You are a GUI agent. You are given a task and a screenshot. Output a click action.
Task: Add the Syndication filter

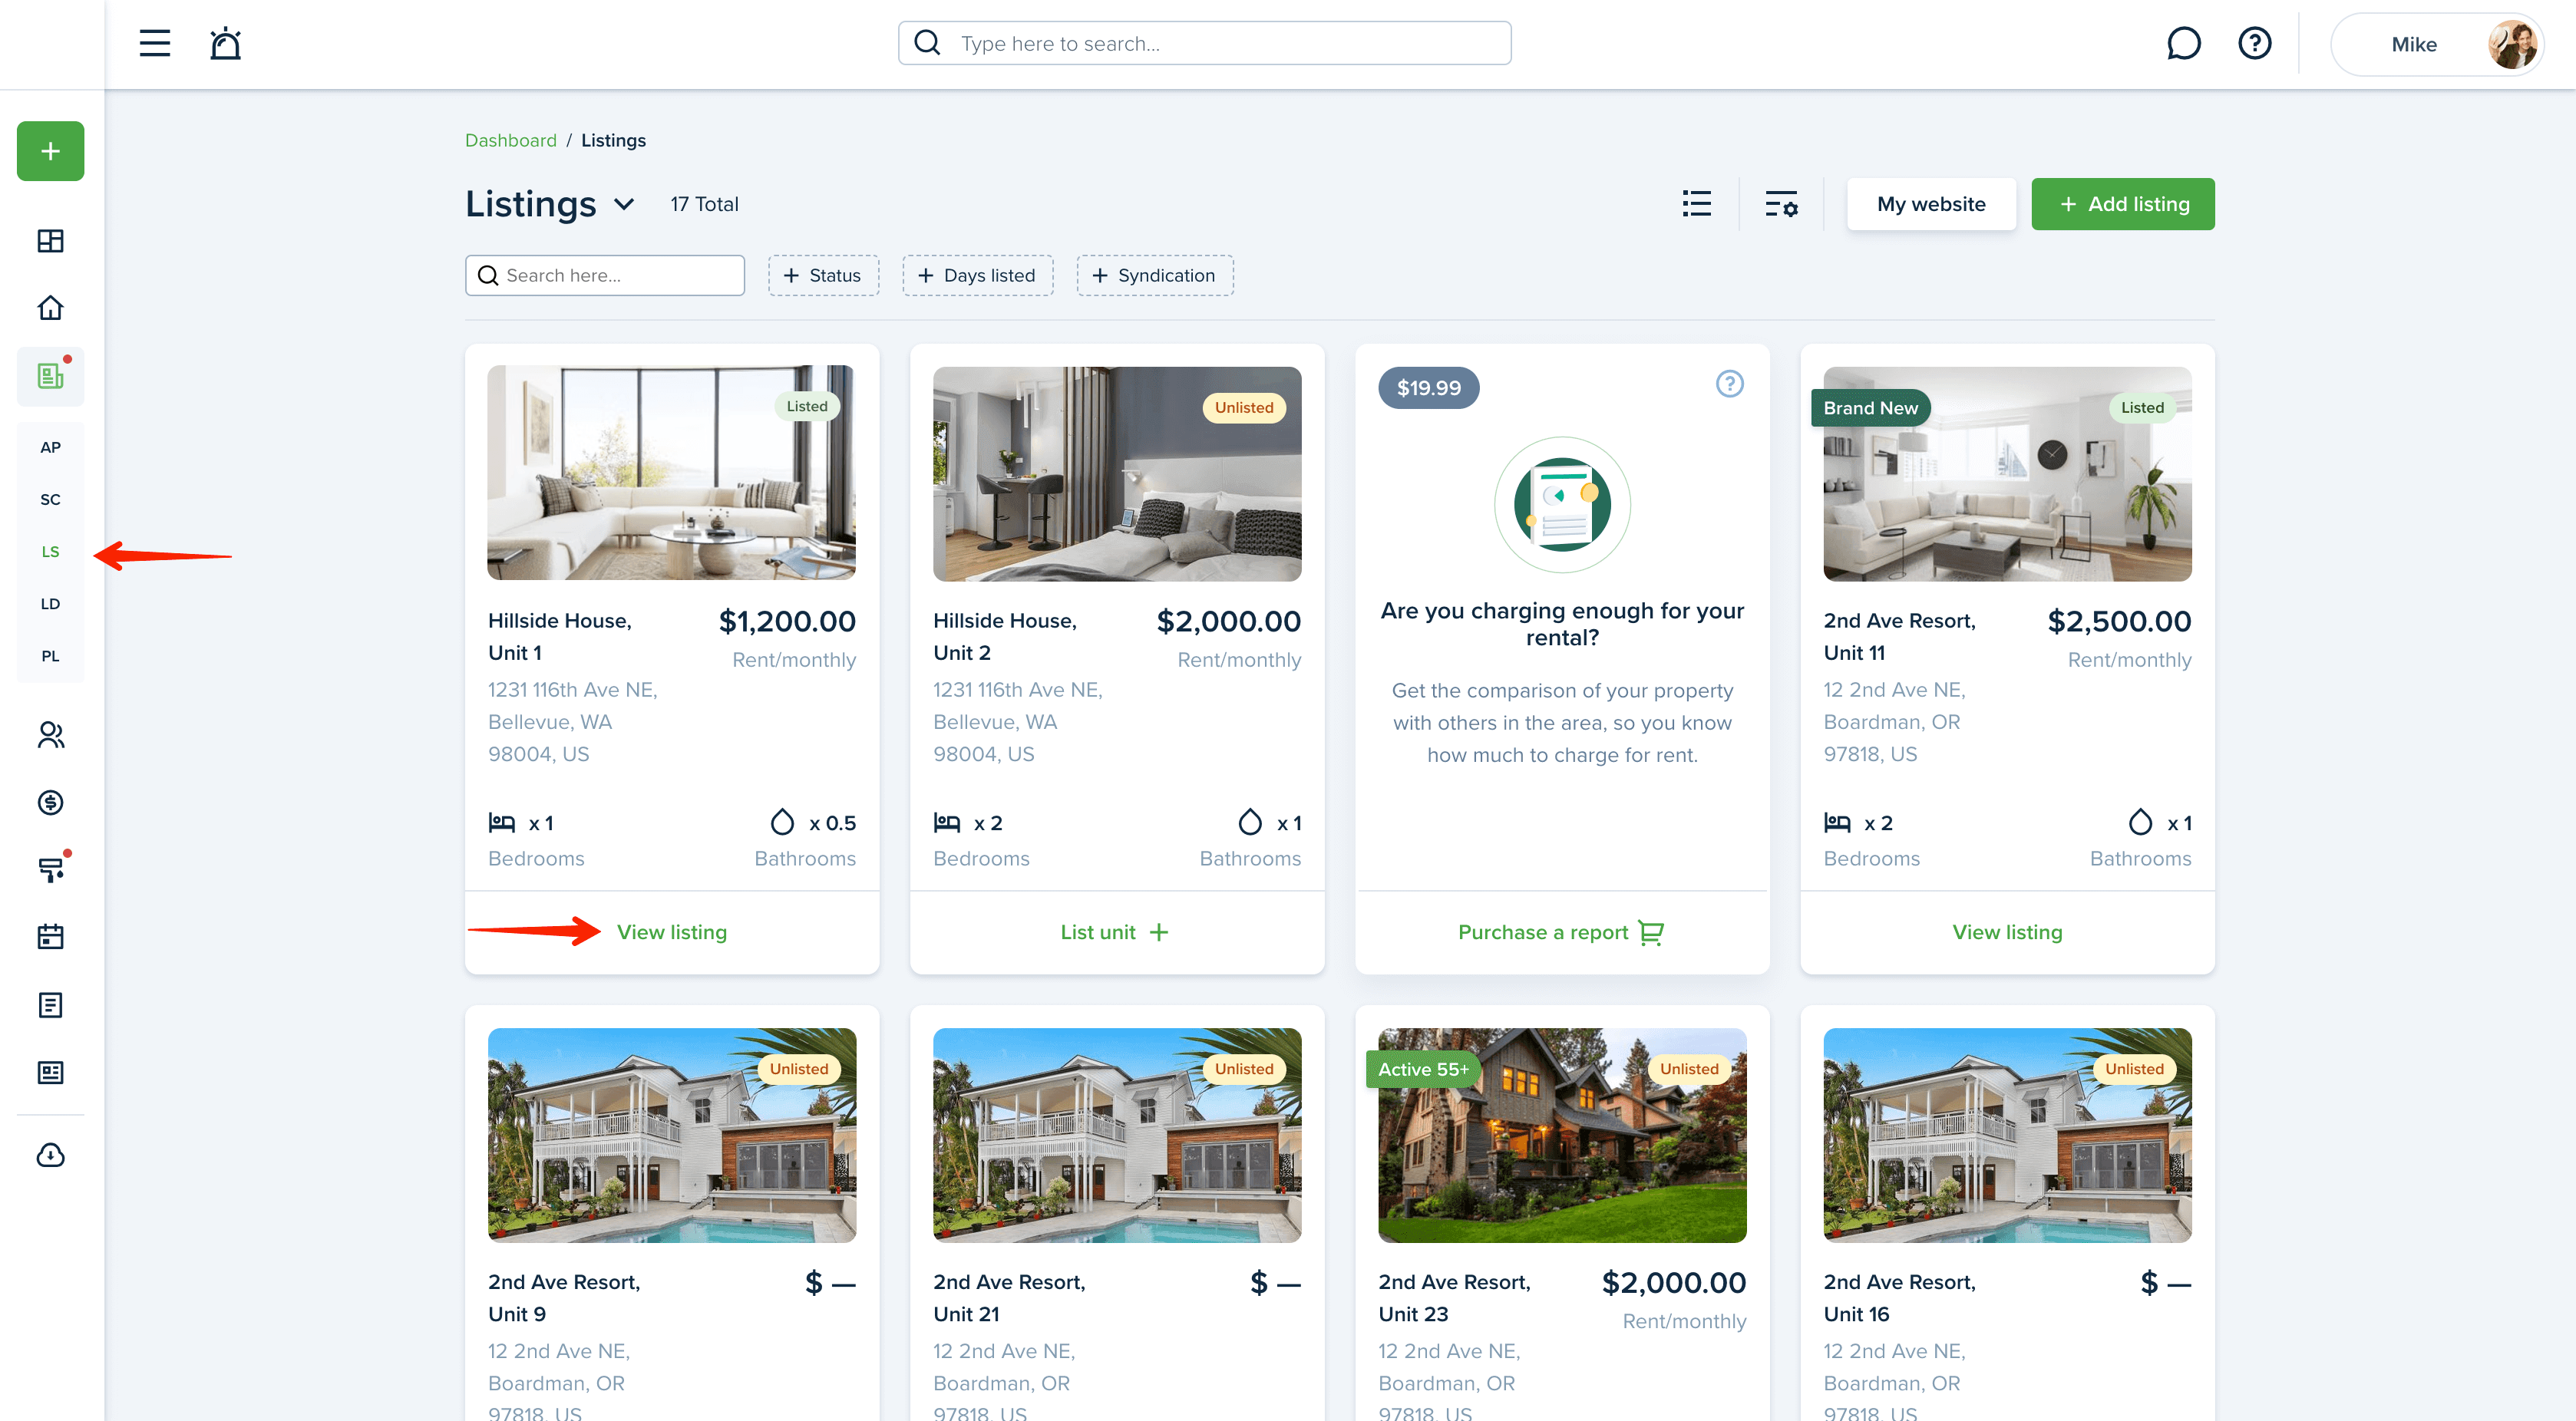pos(1154,275)
